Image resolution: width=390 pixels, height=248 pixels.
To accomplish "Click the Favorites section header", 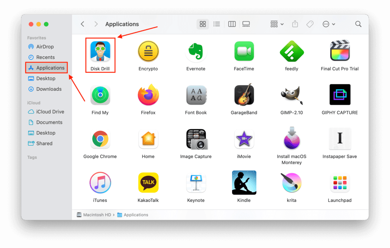I will 37,38.
